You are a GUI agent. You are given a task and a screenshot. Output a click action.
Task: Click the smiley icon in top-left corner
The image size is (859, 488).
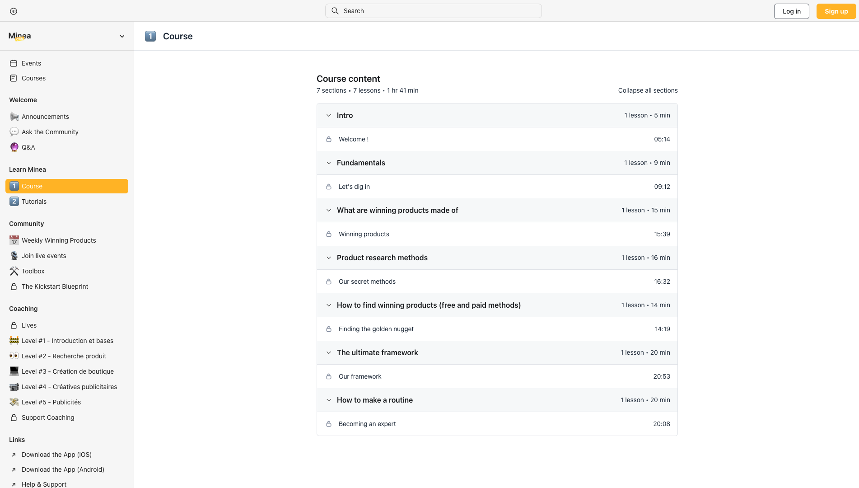click(x=14, y=11)
